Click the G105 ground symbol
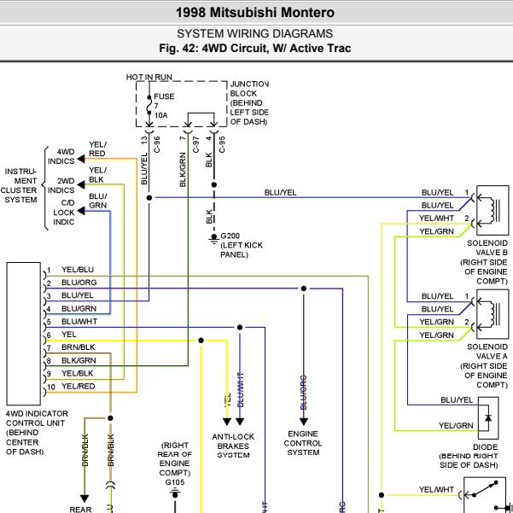This screenshot has height=513, width=513. coord(175,493)
